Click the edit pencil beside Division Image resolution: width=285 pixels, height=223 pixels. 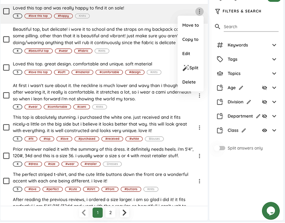pyautogui.click(x=249, y=102)
